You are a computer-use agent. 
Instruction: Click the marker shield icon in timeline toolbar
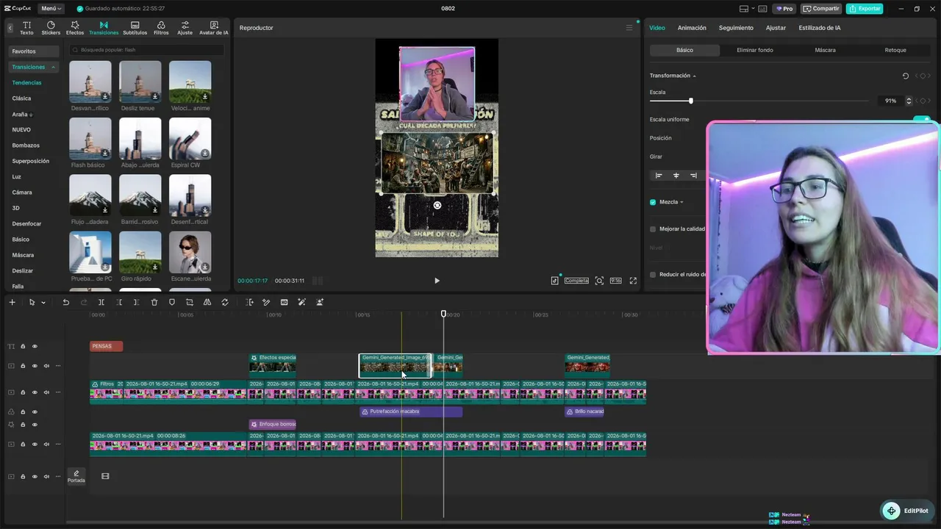pyautogui.click(x=172, y=302)
